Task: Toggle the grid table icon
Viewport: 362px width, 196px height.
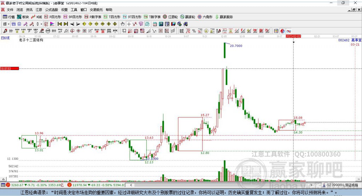Action: (x=276, y=31)
